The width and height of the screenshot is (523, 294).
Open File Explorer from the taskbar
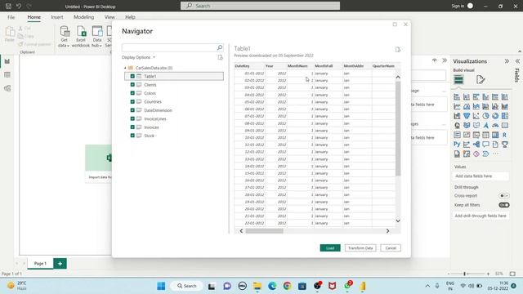tap(257, 286)
